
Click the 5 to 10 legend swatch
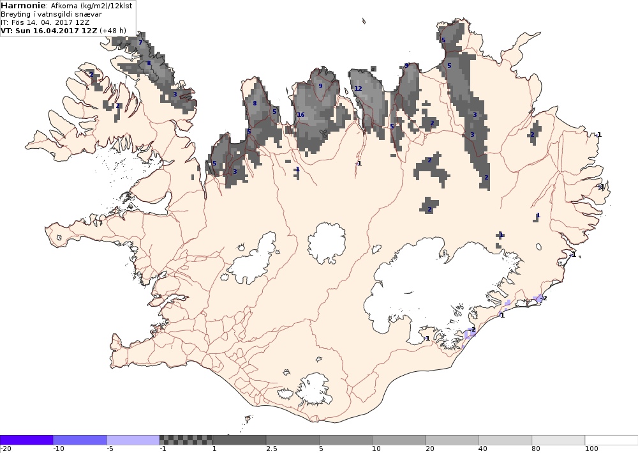coord(346,440)
